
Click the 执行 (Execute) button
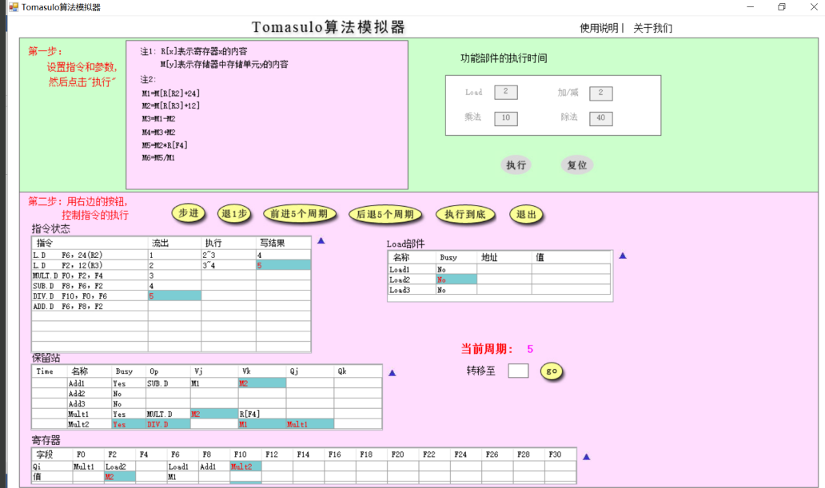(x=516, y=165)
